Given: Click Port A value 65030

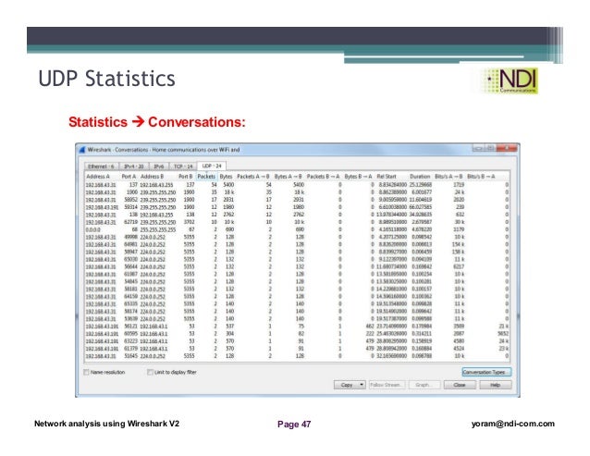Looking at the screenshot, I should [x=130, y=259].
